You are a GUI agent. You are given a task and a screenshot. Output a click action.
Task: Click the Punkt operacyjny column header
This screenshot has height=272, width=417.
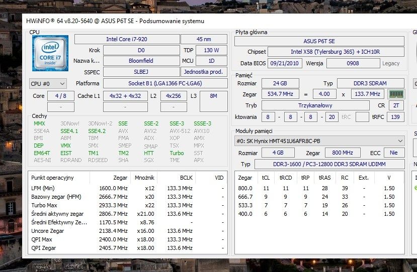click(52, 178)
